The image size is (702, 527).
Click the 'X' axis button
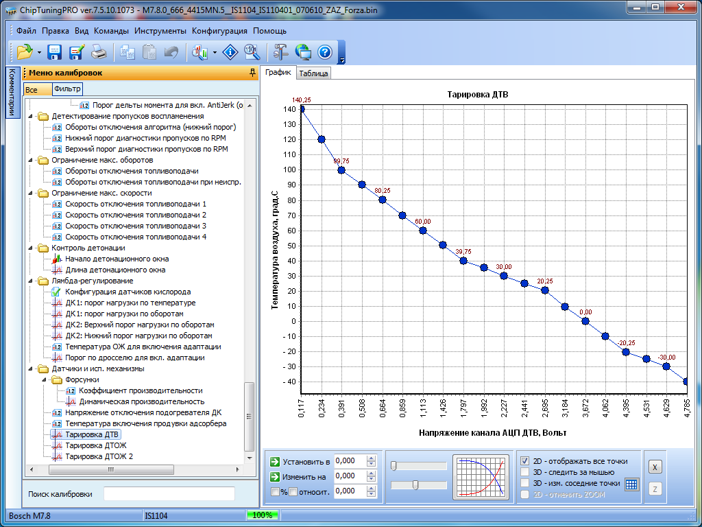[655, 467]
